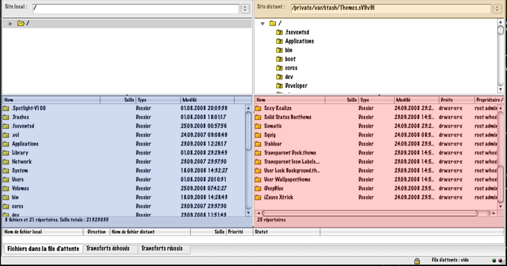Sort remote files by Droits column
Viewport: 507px width, 266px height.
456,100
